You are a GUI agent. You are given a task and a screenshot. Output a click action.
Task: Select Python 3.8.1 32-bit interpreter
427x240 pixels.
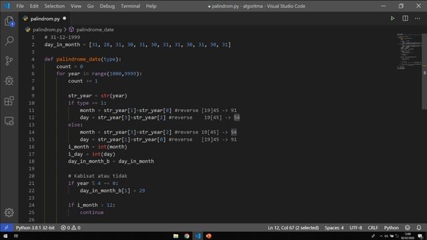[x=35, y=227]
